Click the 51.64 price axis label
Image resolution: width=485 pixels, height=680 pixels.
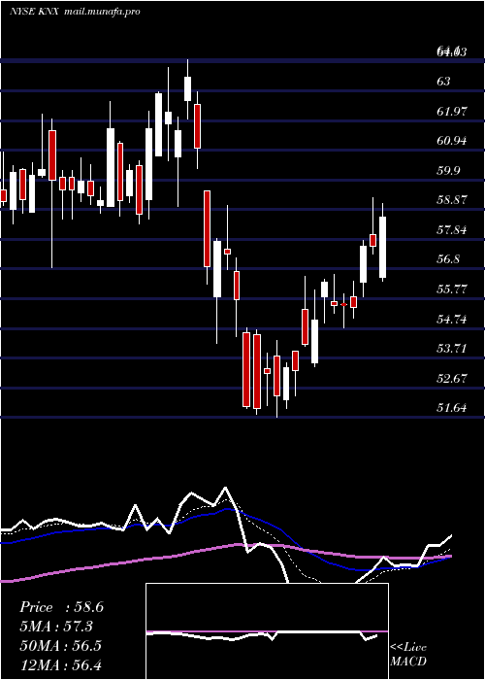(452, 407)
